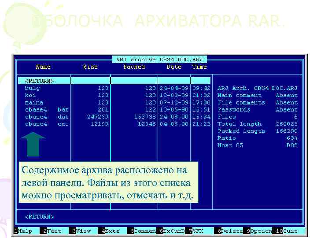Click the Files count 6
Image resolution: width=317 pixels, height=238 pixels.
point(296,117)
